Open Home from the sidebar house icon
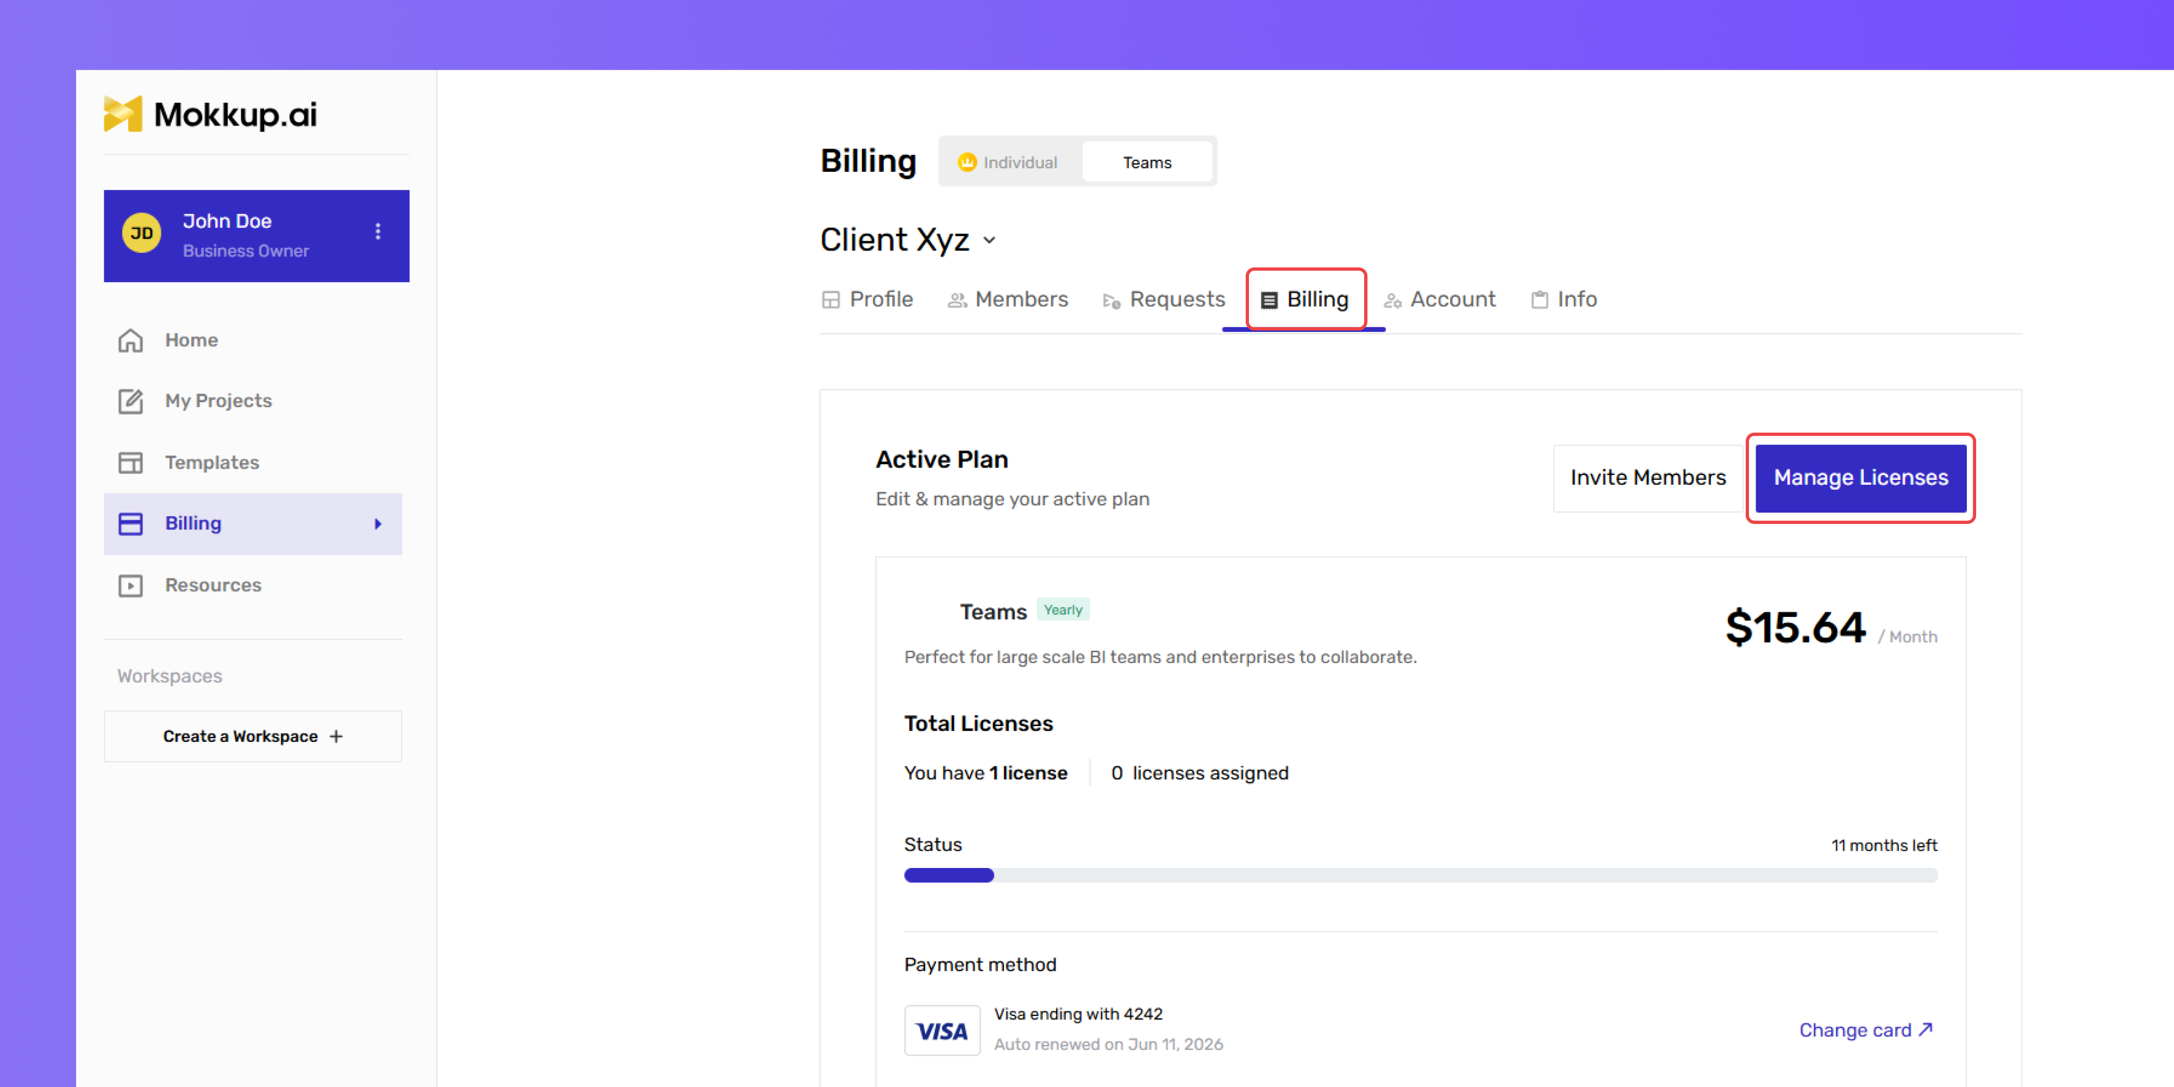 [x=130, y=340]
